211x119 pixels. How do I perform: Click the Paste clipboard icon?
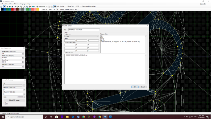pyautogui.click(x=30, y=7)
